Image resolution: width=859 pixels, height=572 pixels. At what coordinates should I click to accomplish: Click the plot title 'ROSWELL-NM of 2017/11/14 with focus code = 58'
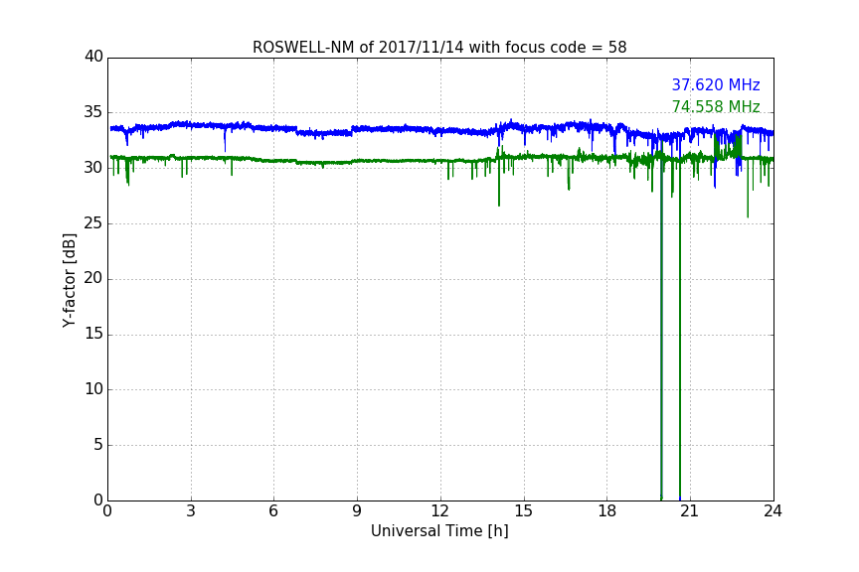coord(439,48)
